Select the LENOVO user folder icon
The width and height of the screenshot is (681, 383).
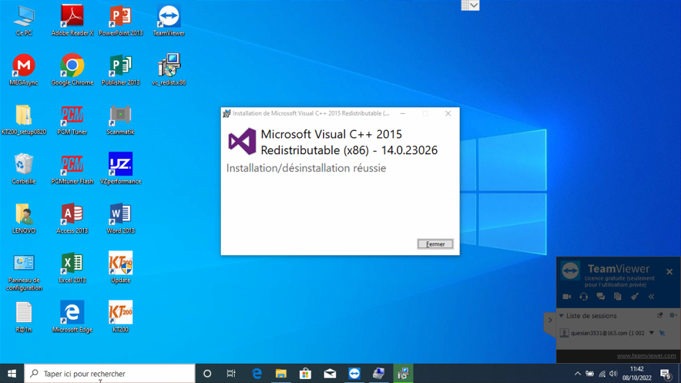(x=24, y=218)
